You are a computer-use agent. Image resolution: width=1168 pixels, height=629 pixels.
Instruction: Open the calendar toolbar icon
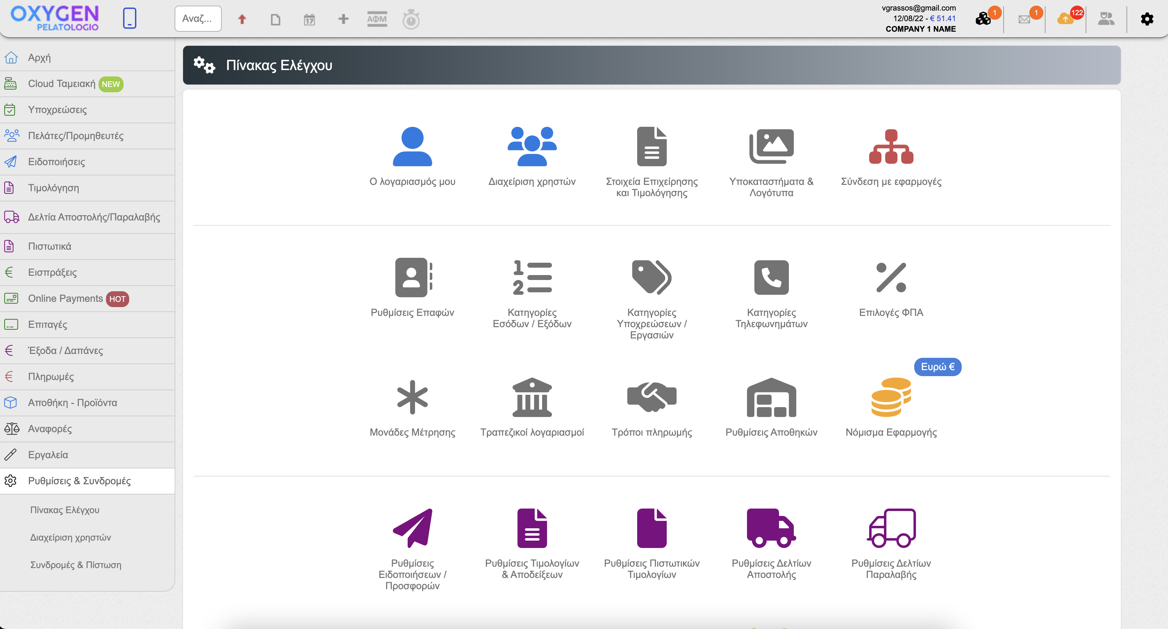(x=309, y=19)
